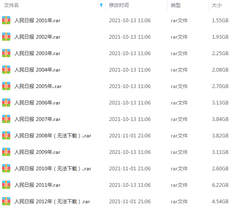Select the icon next to 人民日报 2008年（无法下载）
The image size is (242, 209).
(x=6, y=135)
